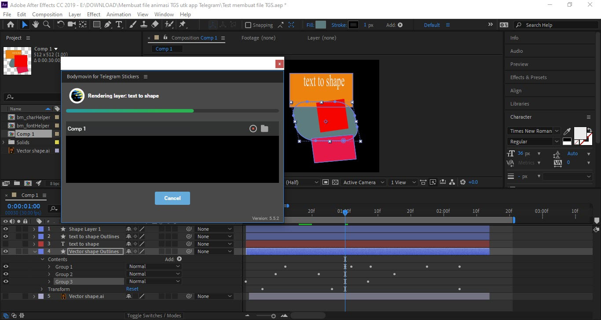Hide the text to shape Outlines layer
Screen dimensions: 601x320
click(x=6, y=236)
